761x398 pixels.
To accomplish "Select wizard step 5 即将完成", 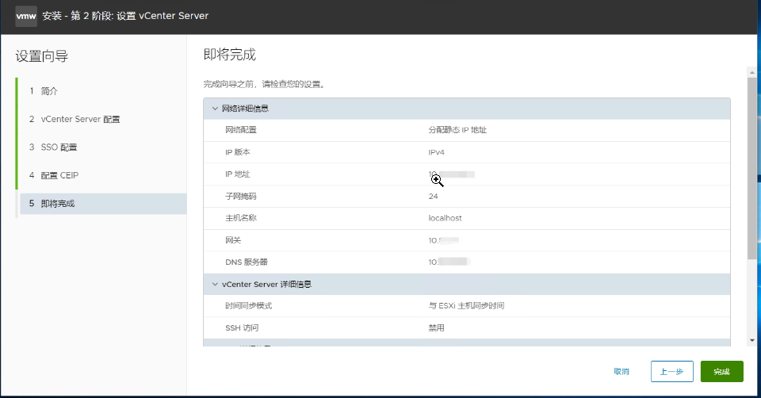I will point(102,204).
